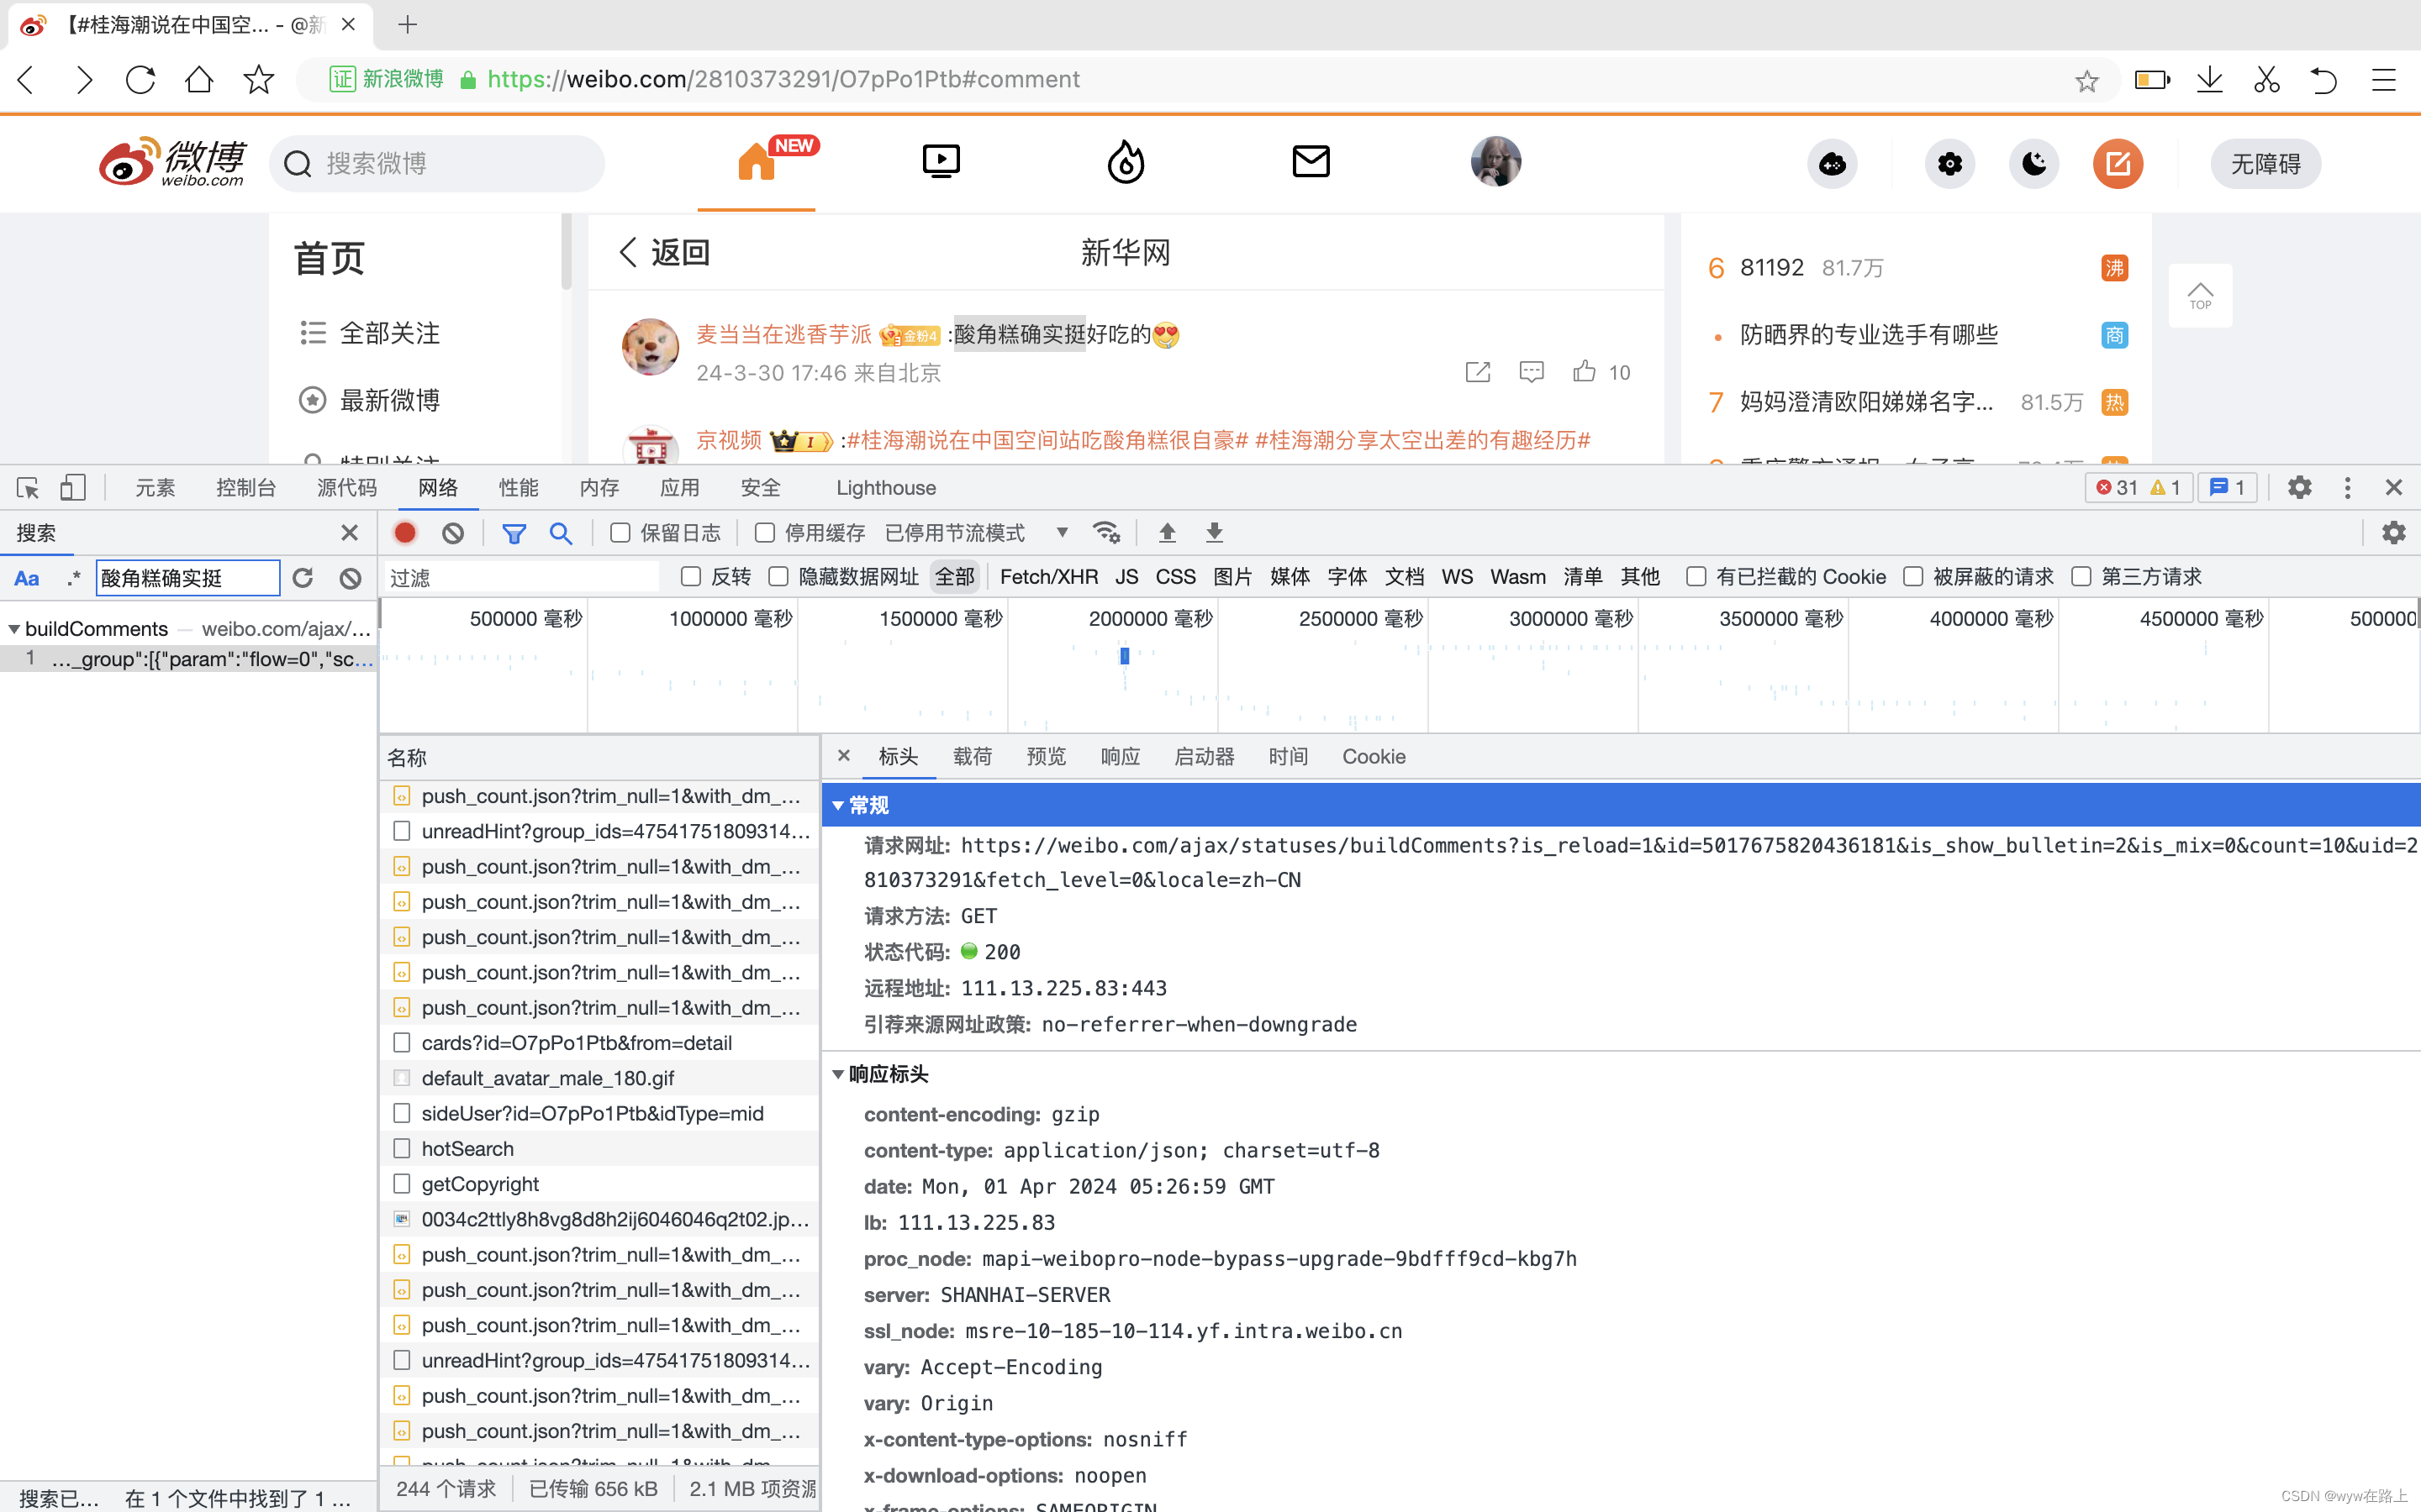Toggle the 反转 filter checkbox
Viewport: 2421px width, 1512px height.
[690, 577]
